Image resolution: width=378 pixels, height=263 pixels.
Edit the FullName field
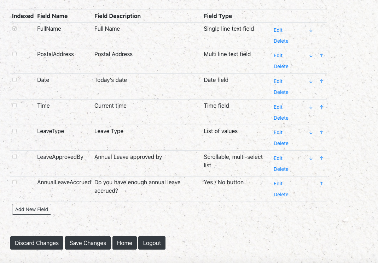278,30
